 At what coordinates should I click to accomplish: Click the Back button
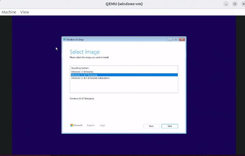click(x=151, y=126)
